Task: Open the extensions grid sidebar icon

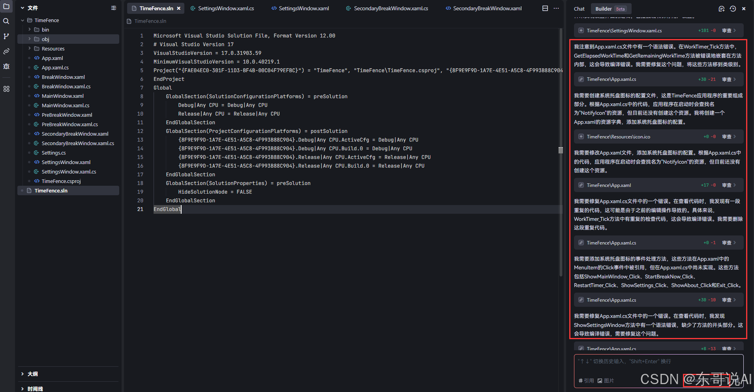Action: (6, 89)
